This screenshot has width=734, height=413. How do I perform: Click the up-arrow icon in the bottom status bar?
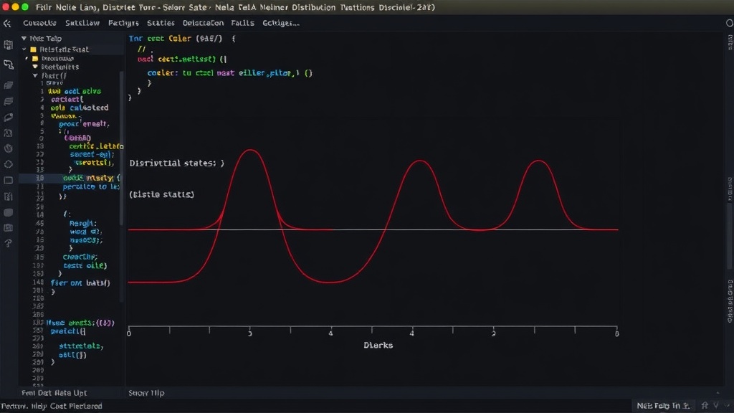[x=705, y=406]
